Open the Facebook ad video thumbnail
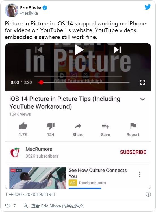Viewport: 156px width, 212px height. [38, 178]
